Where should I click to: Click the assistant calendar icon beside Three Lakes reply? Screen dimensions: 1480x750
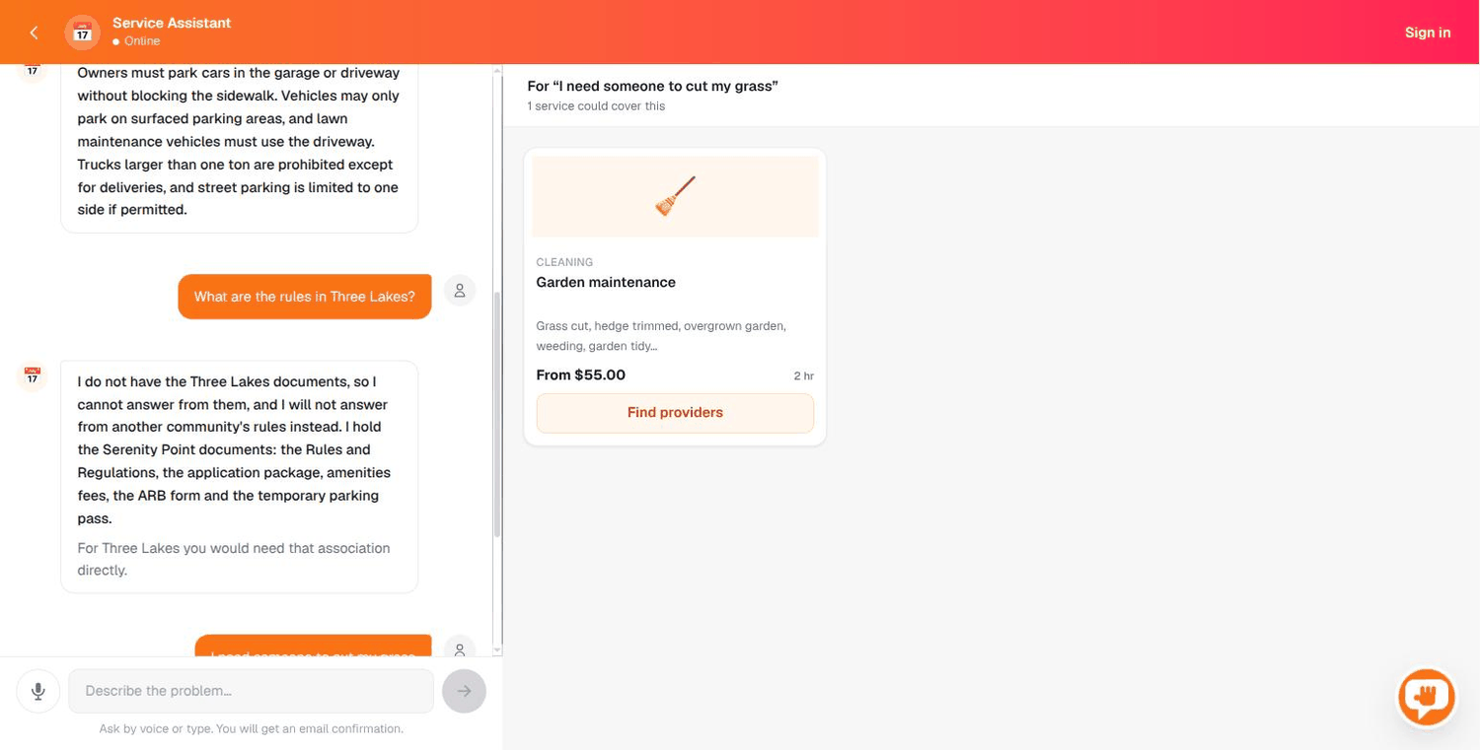(x=33, y=376)
